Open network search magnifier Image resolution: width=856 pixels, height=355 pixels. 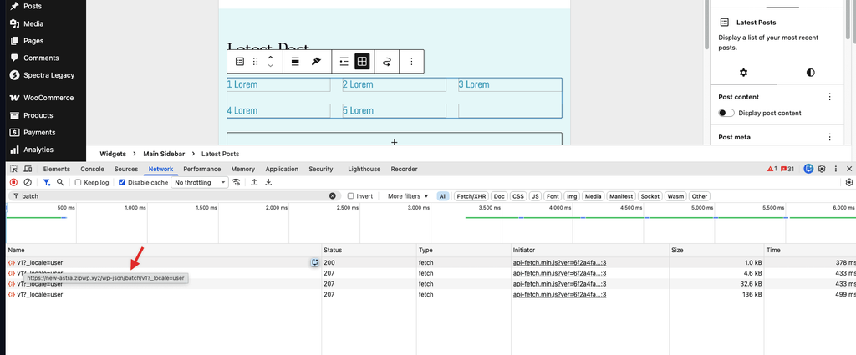60,182
